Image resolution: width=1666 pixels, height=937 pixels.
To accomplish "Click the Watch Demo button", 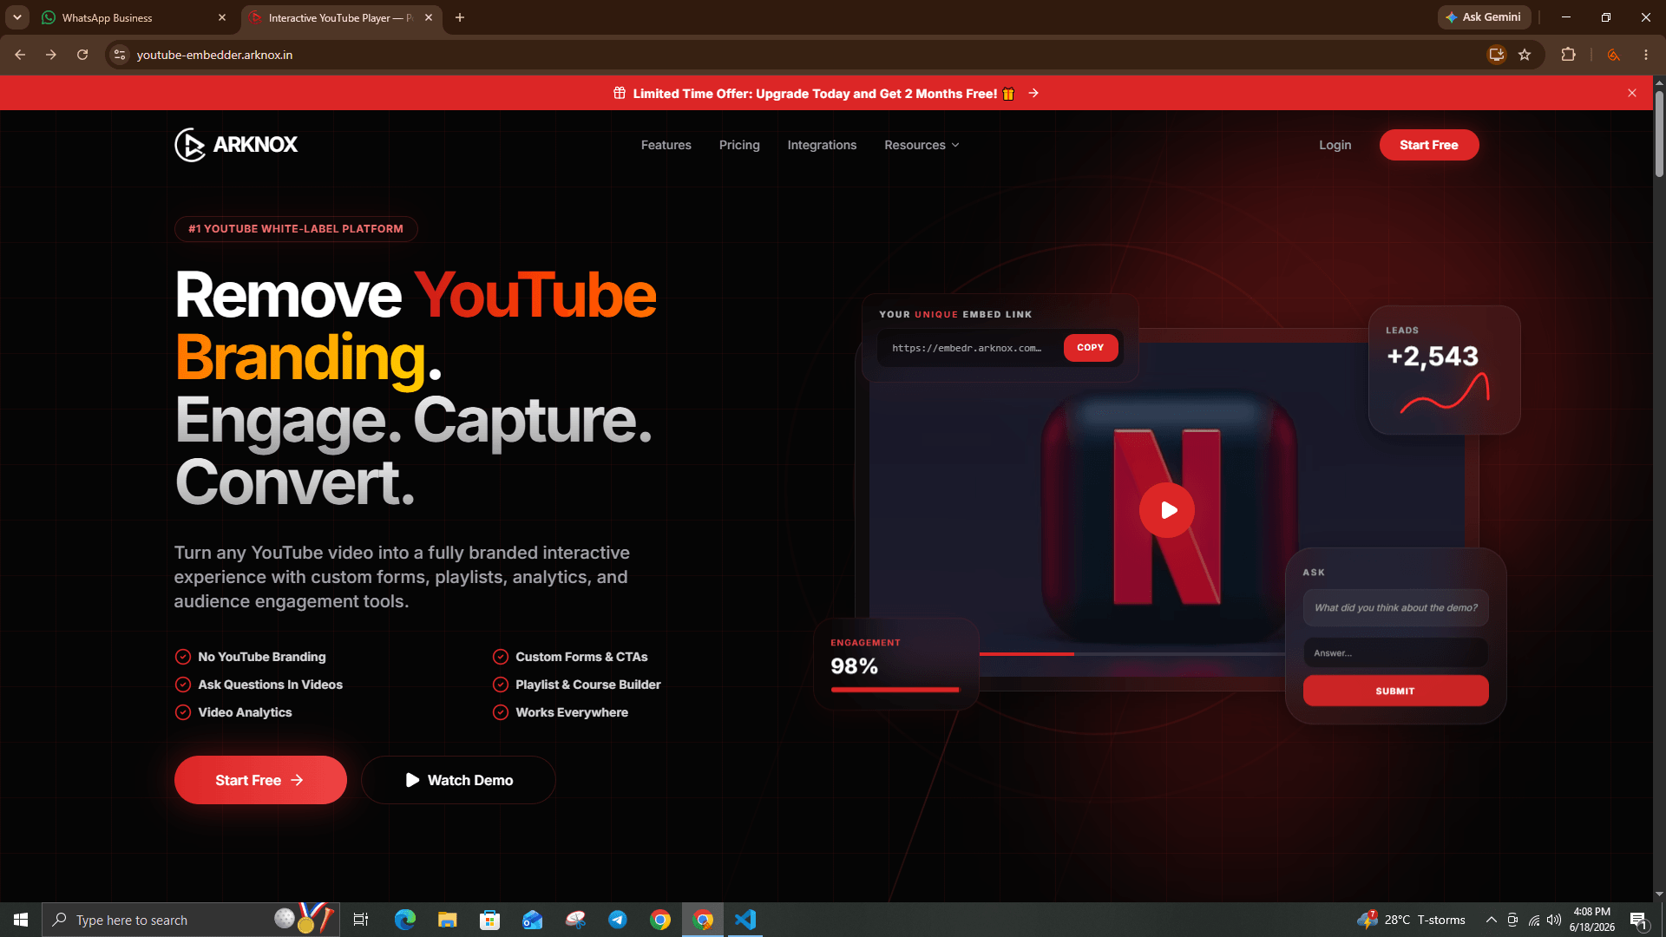I will point(458,780).
